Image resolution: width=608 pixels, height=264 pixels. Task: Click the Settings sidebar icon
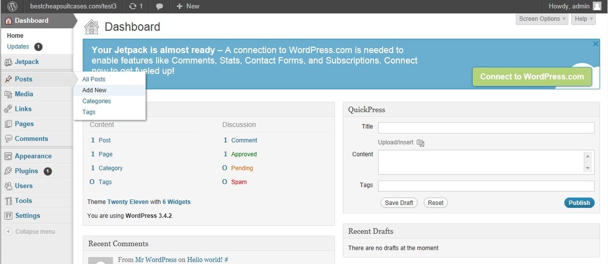click(x=8, y=216)
